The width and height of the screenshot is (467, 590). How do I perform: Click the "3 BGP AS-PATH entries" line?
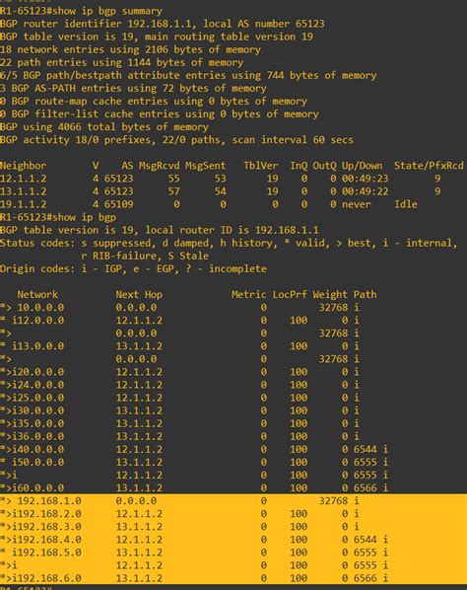click(133, 88)
